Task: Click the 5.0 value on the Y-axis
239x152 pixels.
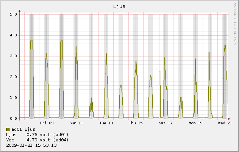Action: 13,14
